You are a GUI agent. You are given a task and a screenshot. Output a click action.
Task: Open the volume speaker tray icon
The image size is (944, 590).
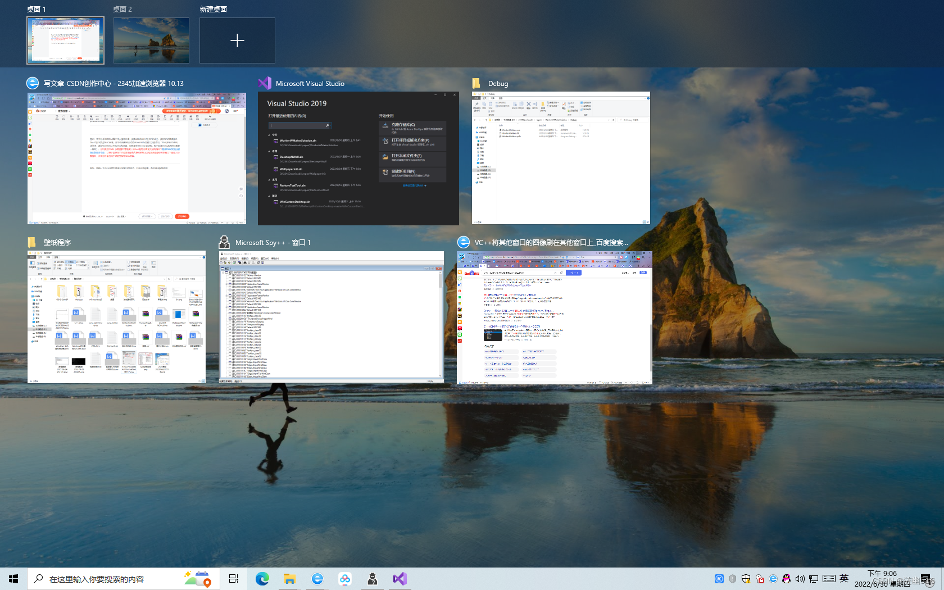pyautogui.click(x=800, y=579)
